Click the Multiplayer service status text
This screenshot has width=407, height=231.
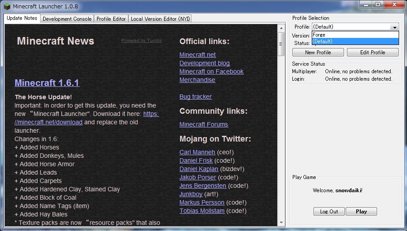click(x=358, y=71)
